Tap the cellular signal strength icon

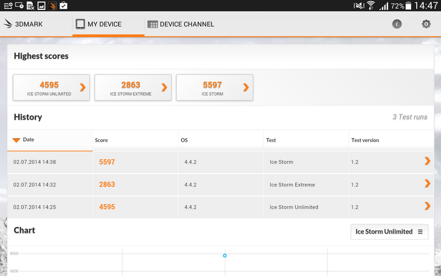click(384, 6)
